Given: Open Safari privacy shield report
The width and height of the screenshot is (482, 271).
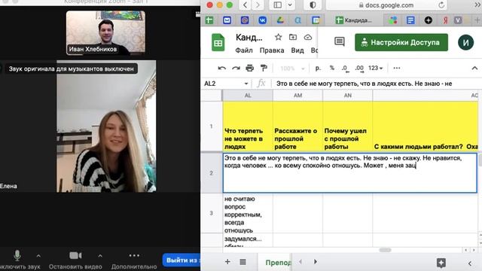Looking at the screenshot, I should click(313, 5).
